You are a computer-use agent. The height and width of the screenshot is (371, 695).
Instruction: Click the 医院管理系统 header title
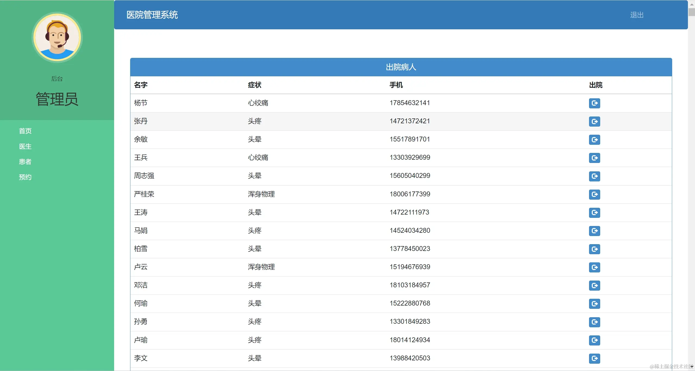click(x=152, y=15)
